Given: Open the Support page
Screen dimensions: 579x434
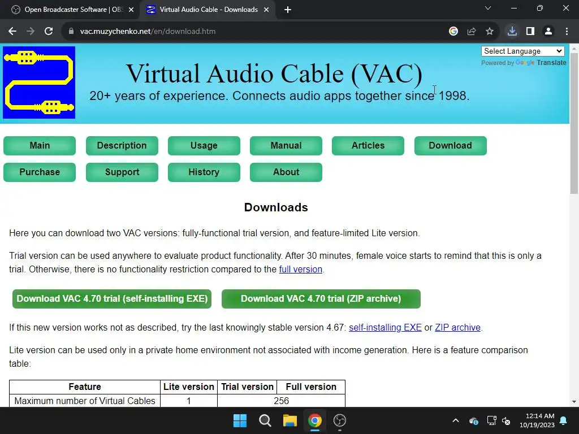Looking at the screenshot, I should tap(122, 172).
